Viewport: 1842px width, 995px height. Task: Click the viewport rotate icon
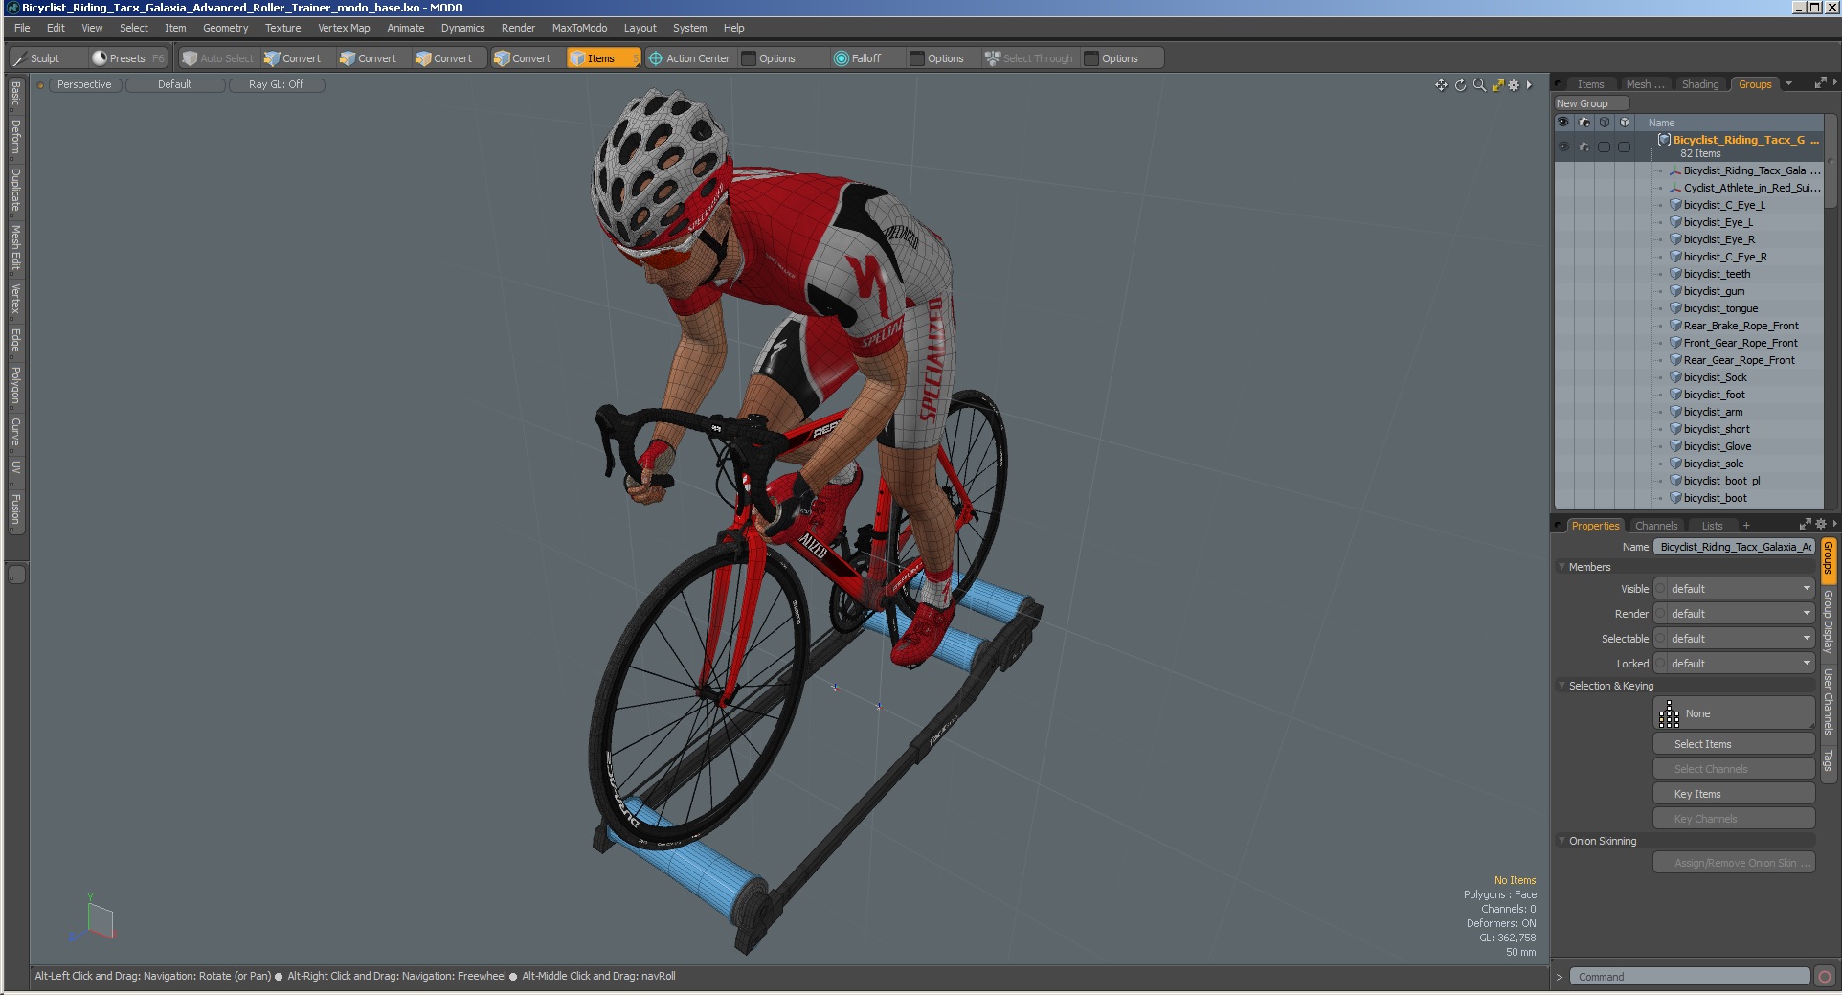(x=1460, y=85)
